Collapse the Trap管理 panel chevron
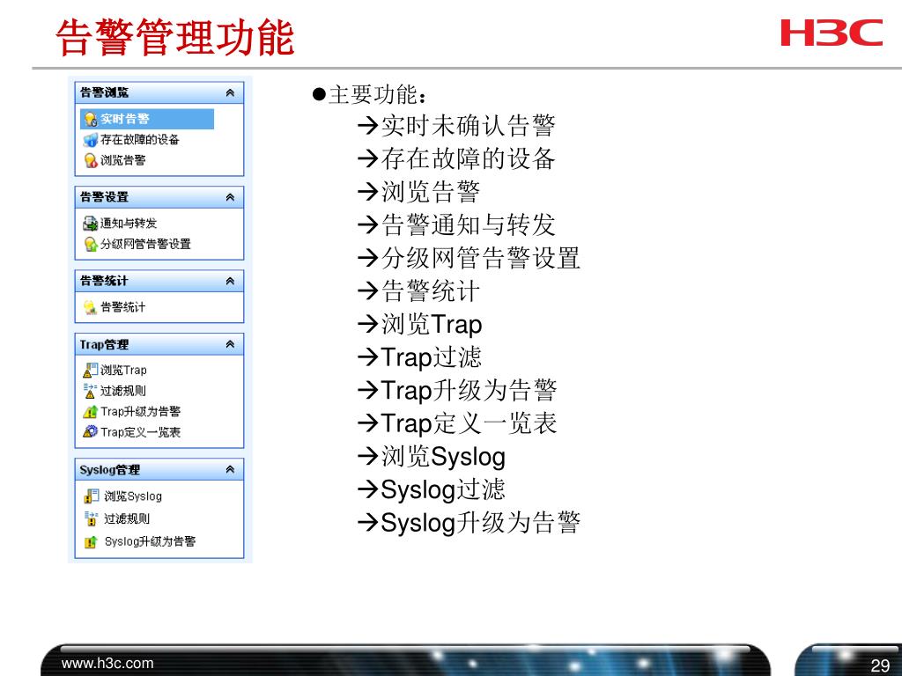902x676 pixels. point(230,344)
